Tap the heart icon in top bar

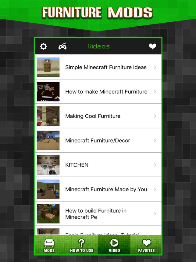[x=152, y=46]
